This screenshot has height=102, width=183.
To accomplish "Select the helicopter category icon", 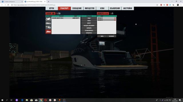I will [x=48, y=27].
